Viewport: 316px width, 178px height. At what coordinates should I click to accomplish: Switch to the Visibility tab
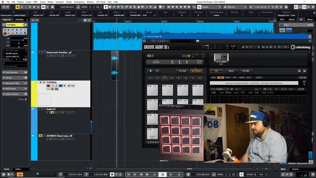19,20
